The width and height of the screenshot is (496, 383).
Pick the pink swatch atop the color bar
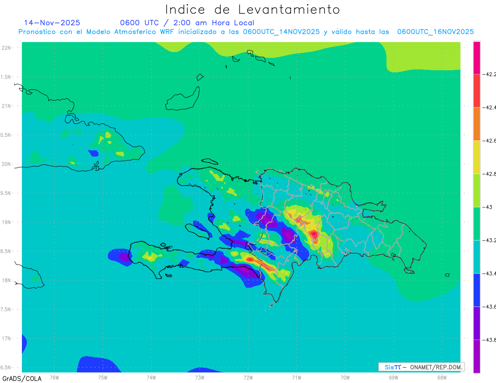477,58
